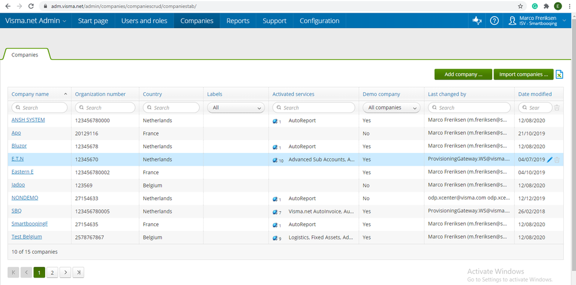Click services icon in SmartbooqingF row
This screenshot has width=576, height=285.
tap(276, 225)
